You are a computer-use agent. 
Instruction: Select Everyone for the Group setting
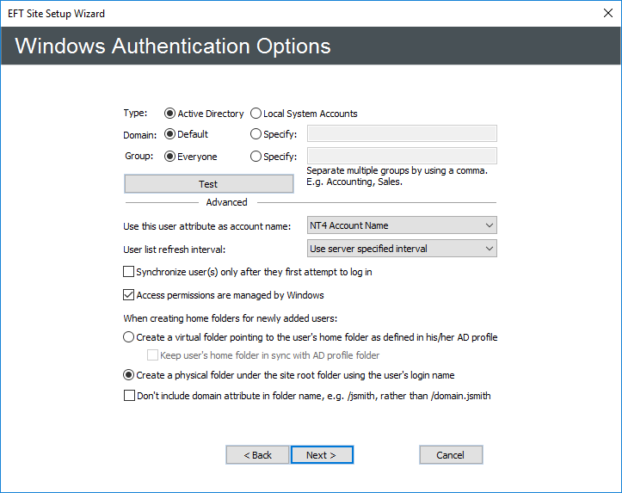[169, 157]
